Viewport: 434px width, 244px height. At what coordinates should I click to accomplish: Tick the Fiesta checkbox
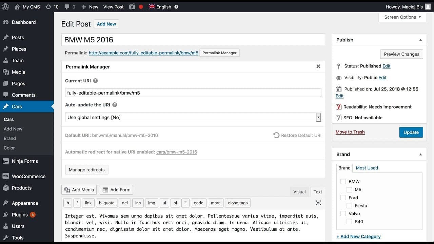(349, 206)
